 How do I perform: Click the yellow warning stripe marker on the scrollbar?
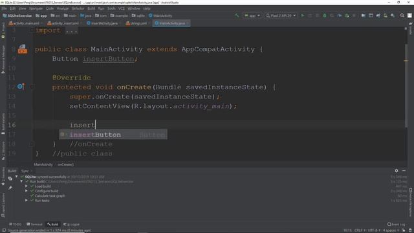(x=406, y=61)
